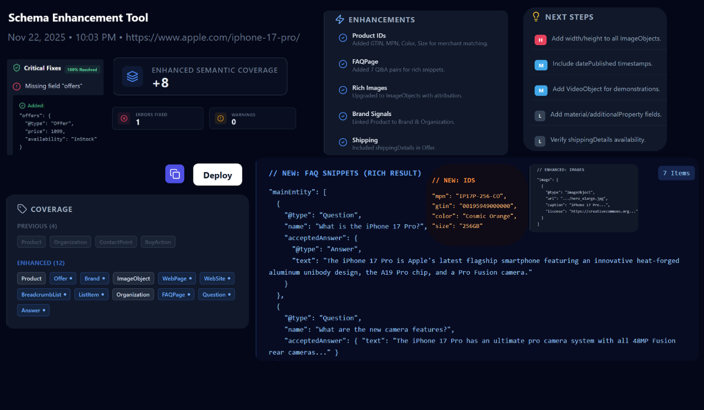Toggle the FAQPage enhancement checkmark
This screenshot has width=704, height=410.
[342, 64]
